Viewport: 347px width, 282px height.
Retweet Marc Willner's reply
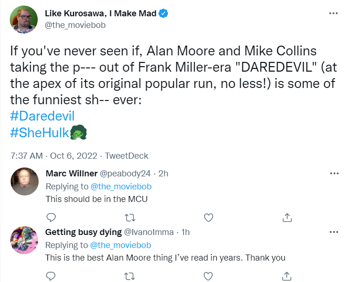click(130, 218)
